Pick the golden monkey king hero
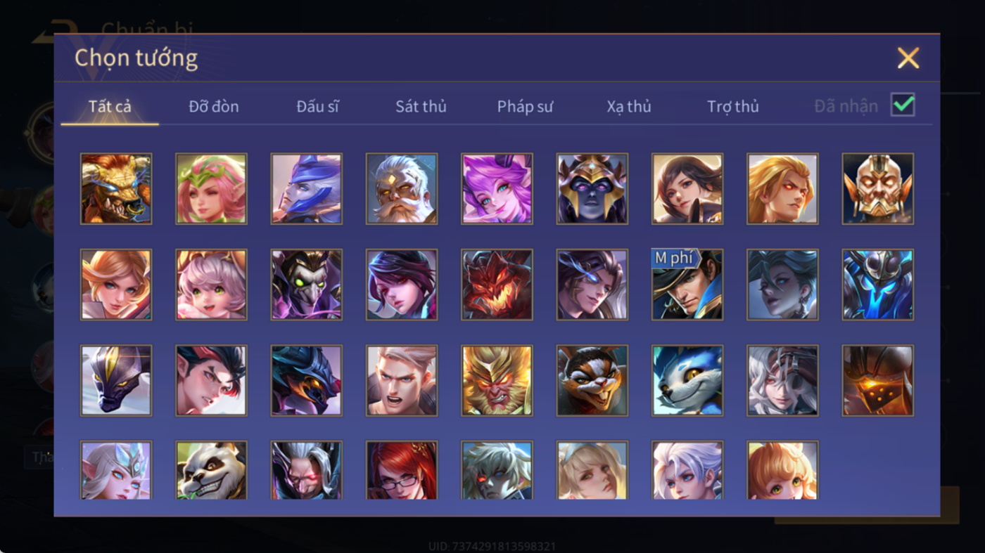985x553 pixels. [x=497, y=380]
